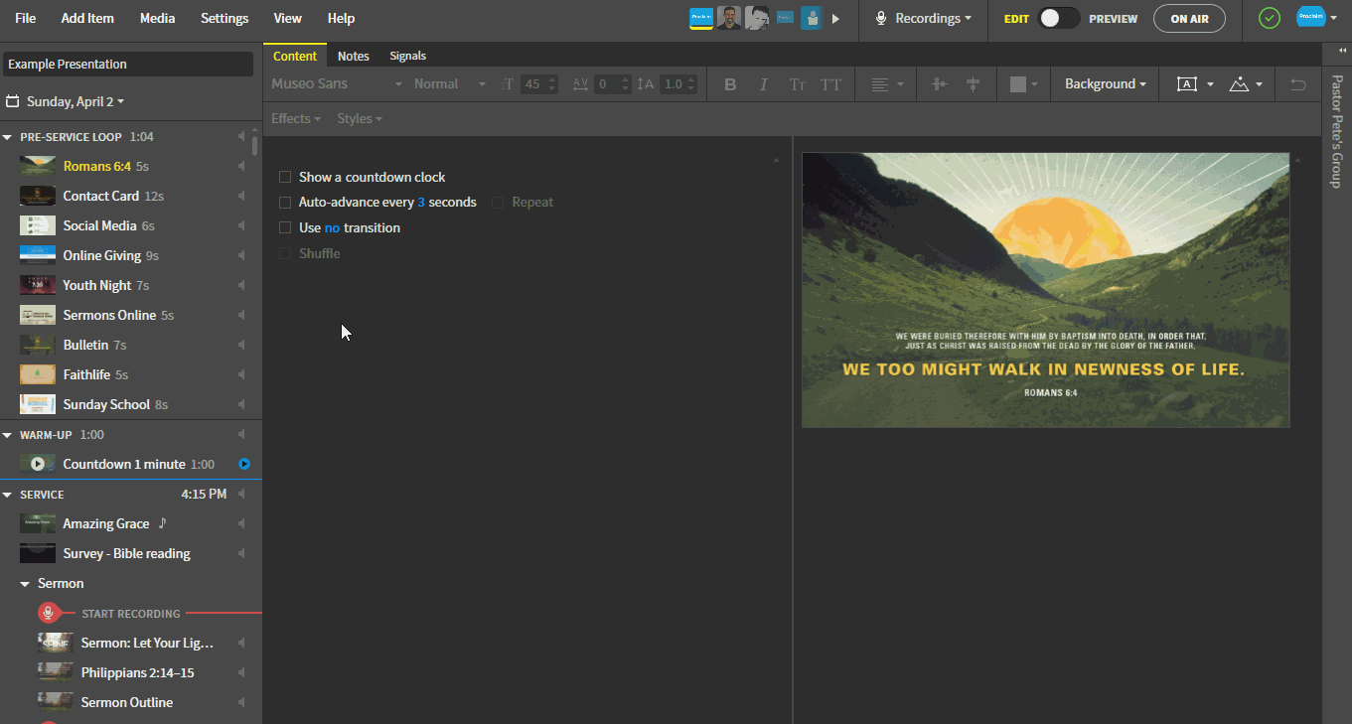The height and width of the screenshot is (724, 1352).
Task: Click the vertical align objects icon
Action: point(973,84)
